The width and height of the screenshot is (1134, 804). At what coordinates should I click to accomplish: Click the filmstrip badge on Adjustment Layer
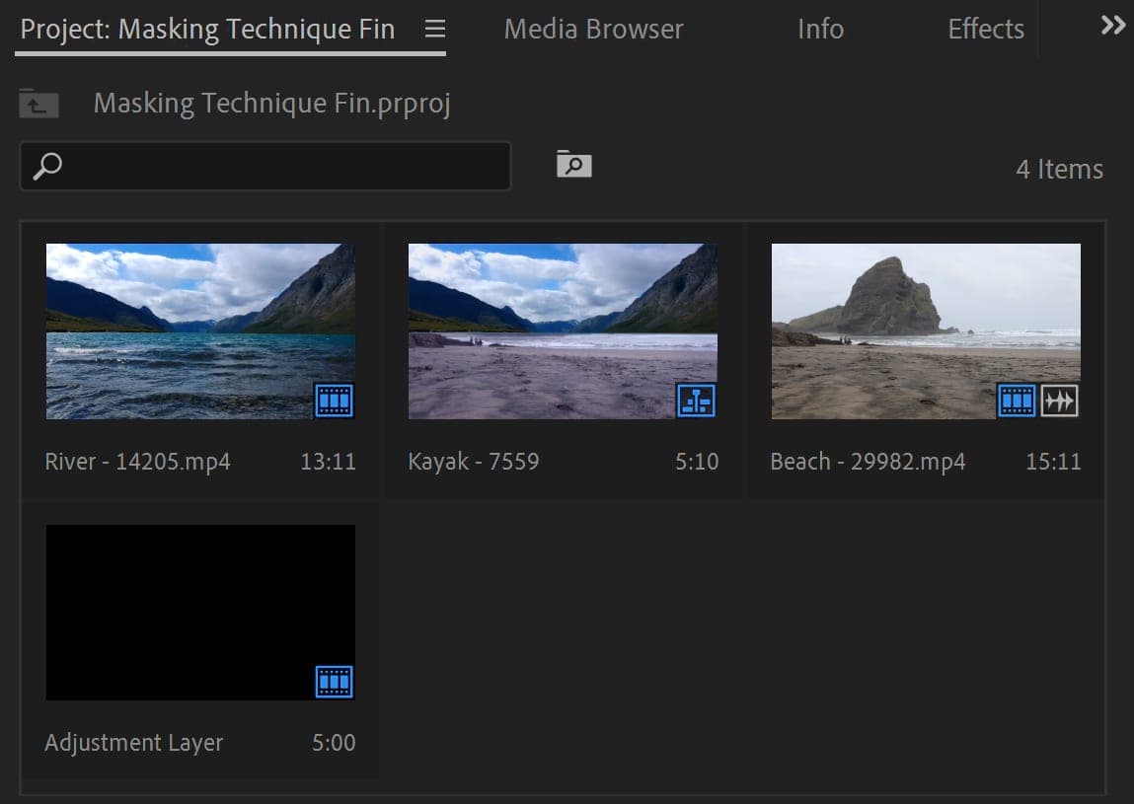pos(334,681)
